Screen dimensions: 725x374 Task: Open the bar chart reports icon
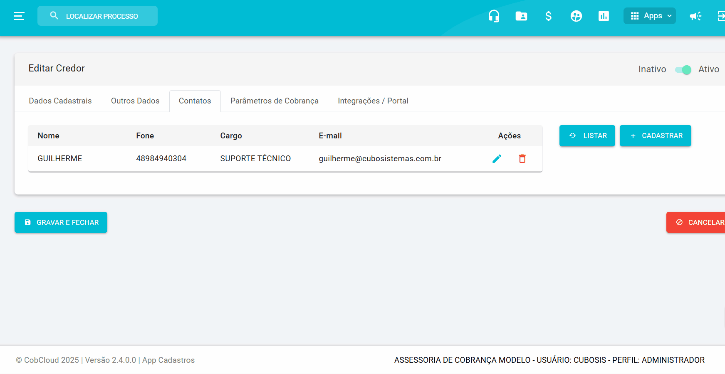(x=604, y=16)
